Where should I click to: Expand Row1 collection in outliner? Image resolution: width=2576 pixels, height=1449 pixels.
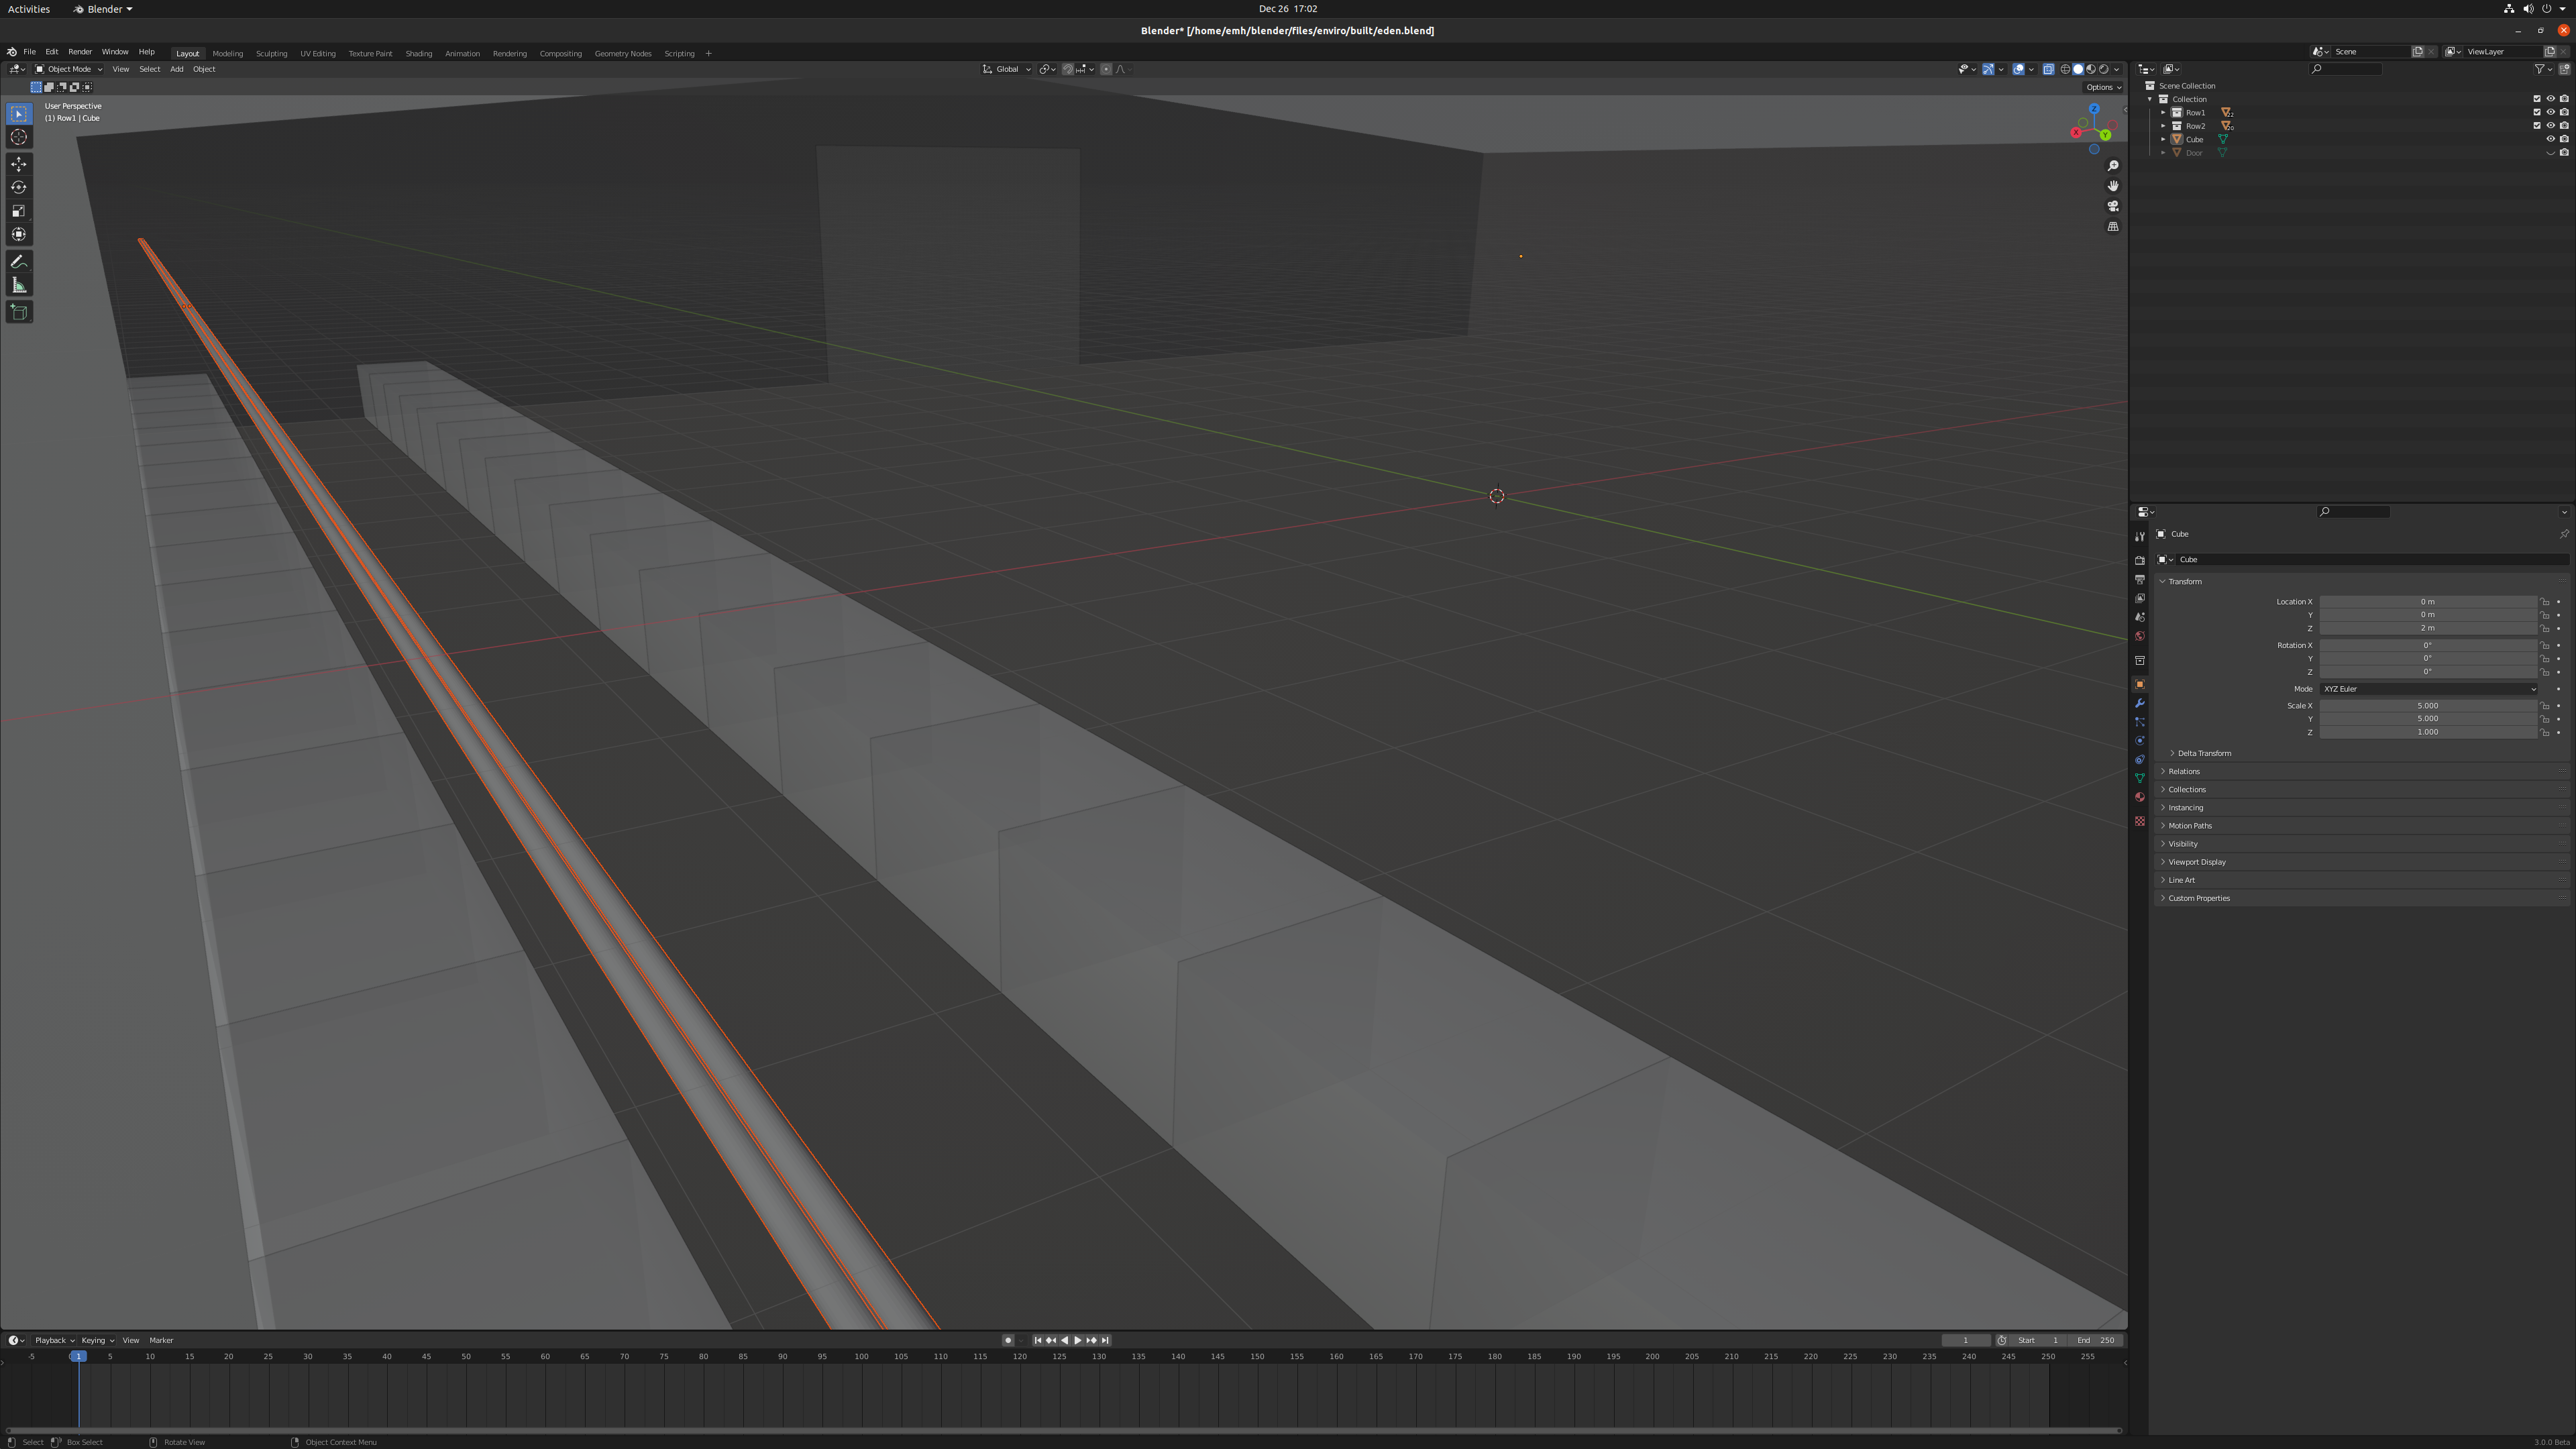point(2163,112)
